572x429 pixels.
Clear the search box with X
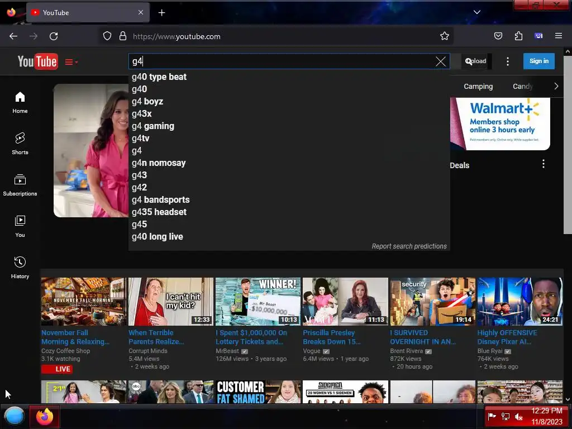441,61
